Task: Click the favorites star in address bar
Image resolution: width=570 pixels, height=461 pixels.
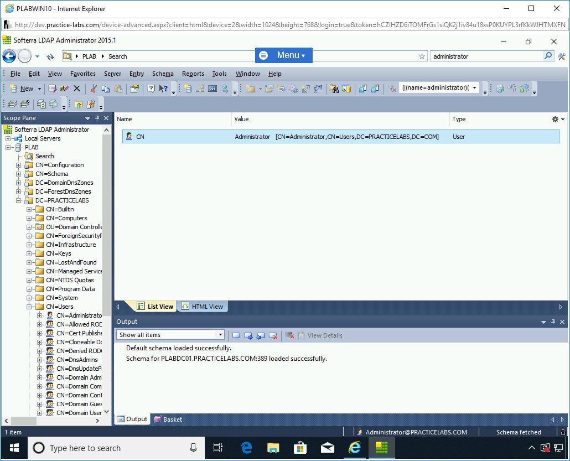Action: [422, 56]
